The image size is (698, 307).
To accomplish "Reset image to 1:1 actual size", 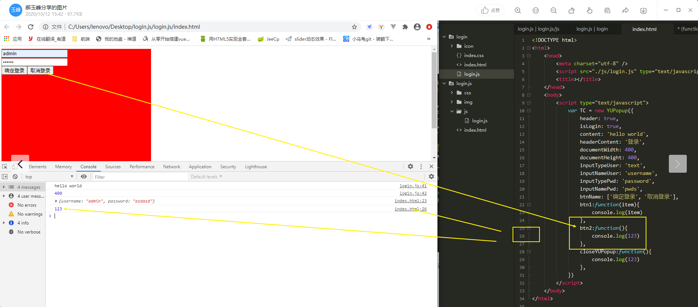I will coord(536,10).
